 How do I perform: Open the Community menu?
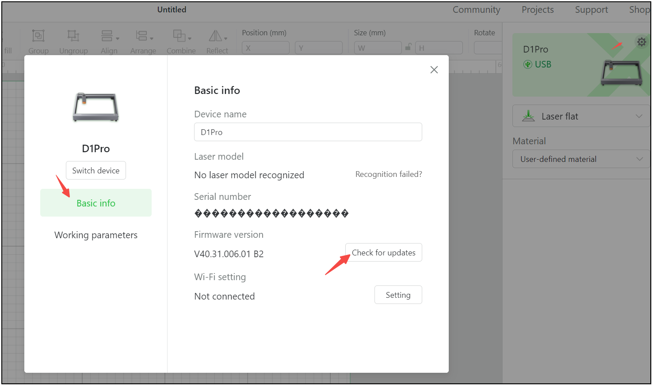pos(476,10)
